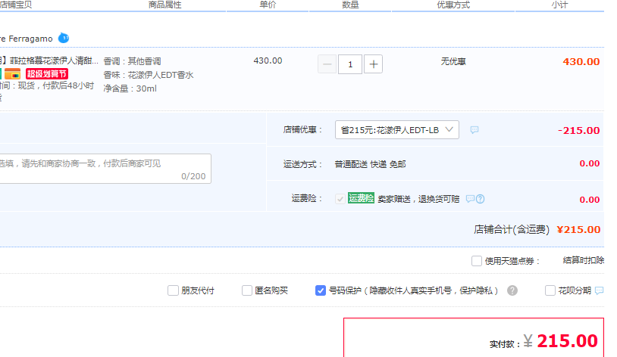617x357 pixels.
Task: Decrease quantity with the minus button
Action: point(327,64)
